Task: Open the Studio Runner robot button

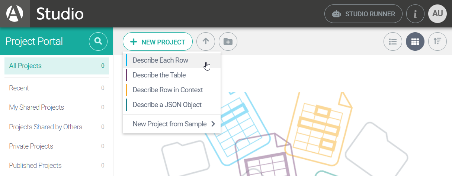Action: coord(363,14)
